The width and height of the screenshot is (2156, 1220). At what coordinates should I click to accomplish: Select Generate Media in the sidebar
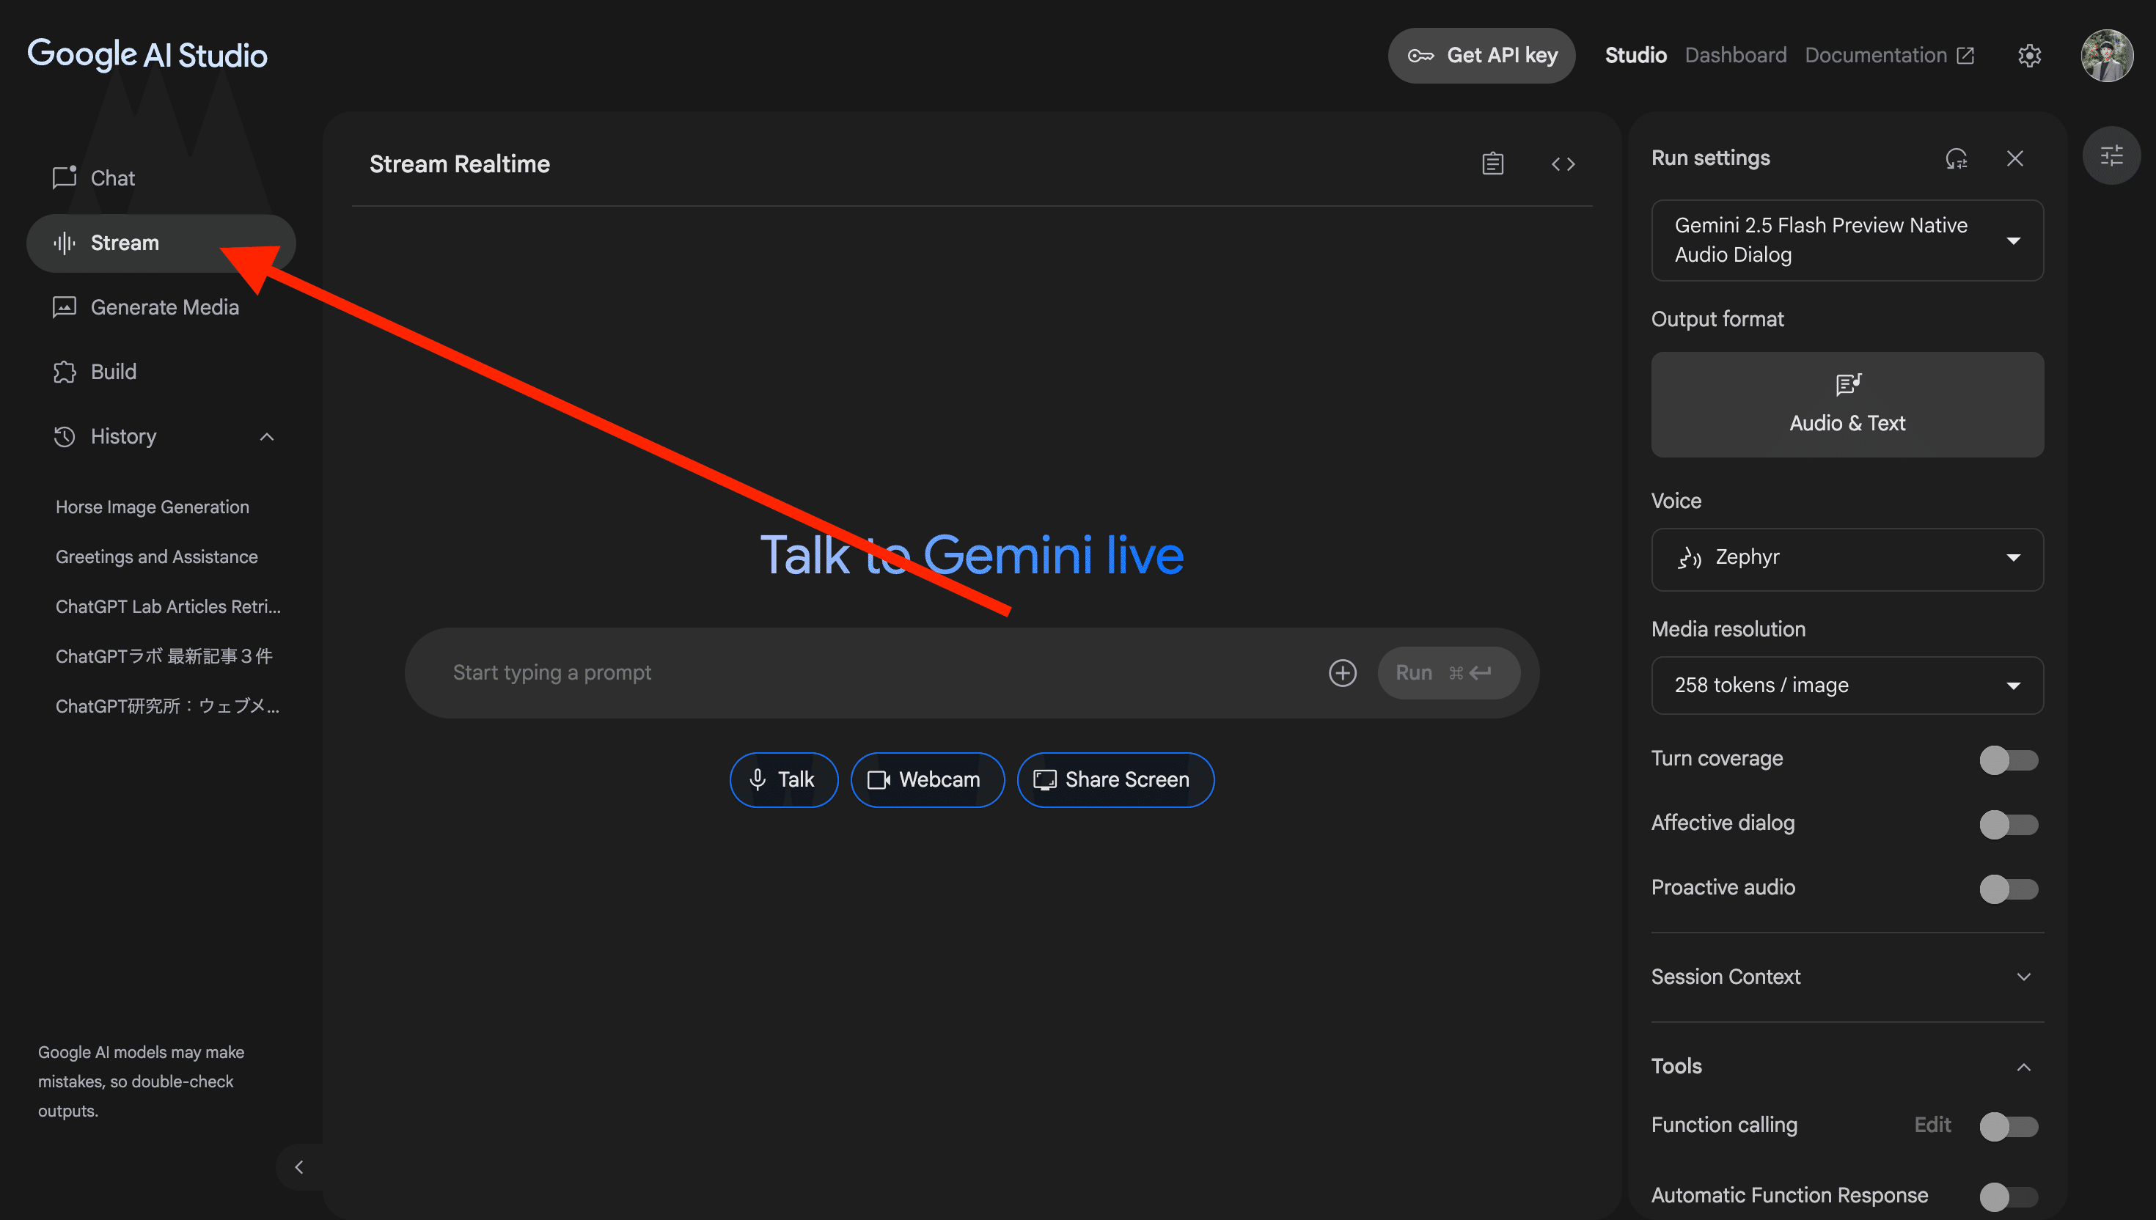[x=164, y=307]
